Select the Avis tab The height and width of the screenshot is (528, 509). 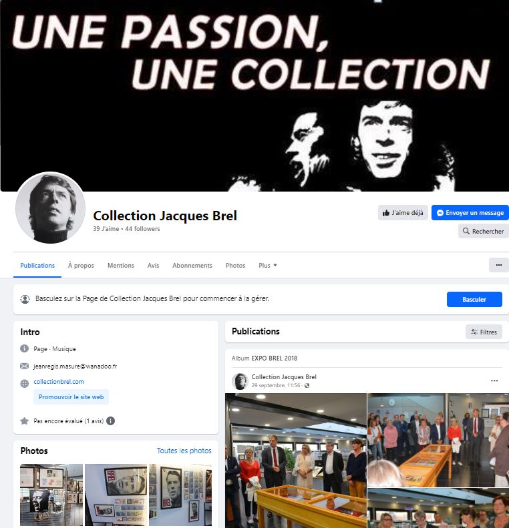(x=153, y=266)
